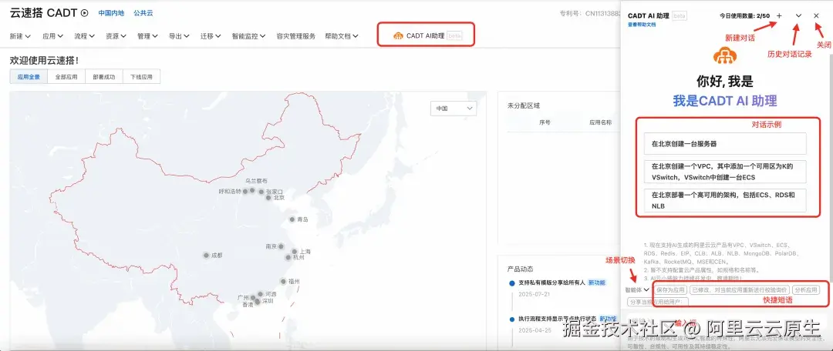Expand the 资源 menu
This screenshot has height=351, width=833.
pyautogui.click(x=116, y=36)
